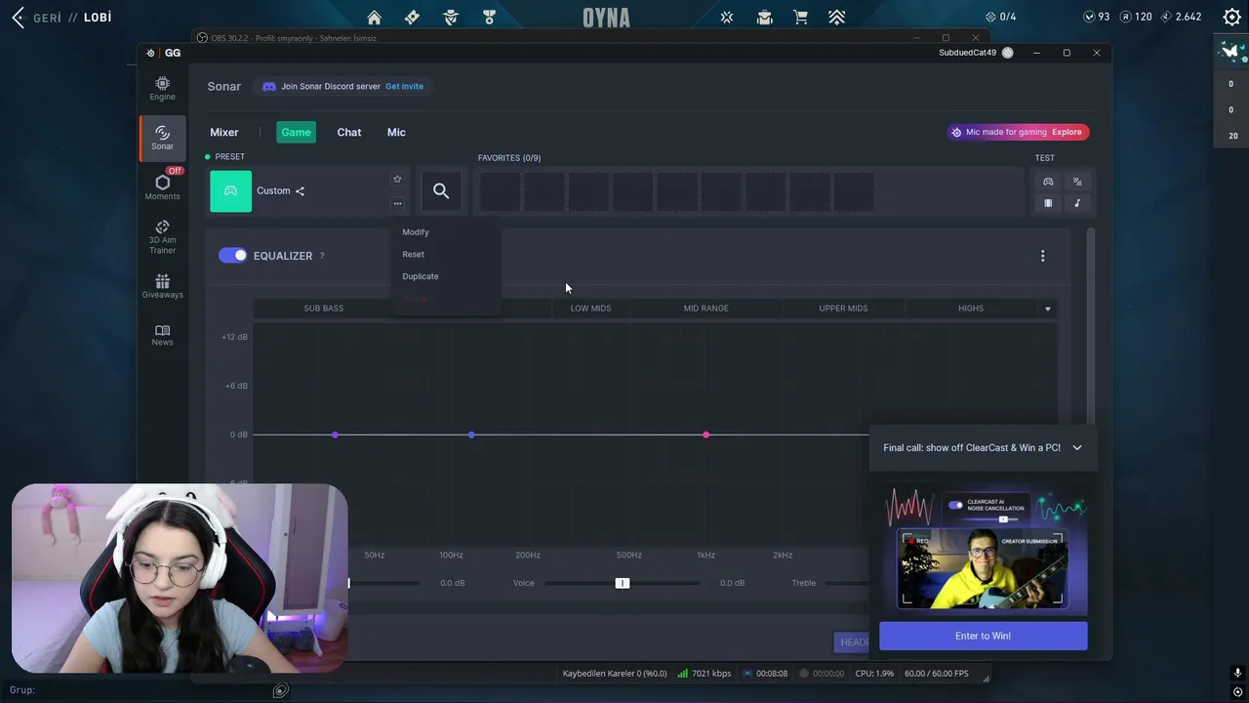Click the Enter to Win! button
The height and width of the screenshot is (703, 1249).
coord(983,636)
